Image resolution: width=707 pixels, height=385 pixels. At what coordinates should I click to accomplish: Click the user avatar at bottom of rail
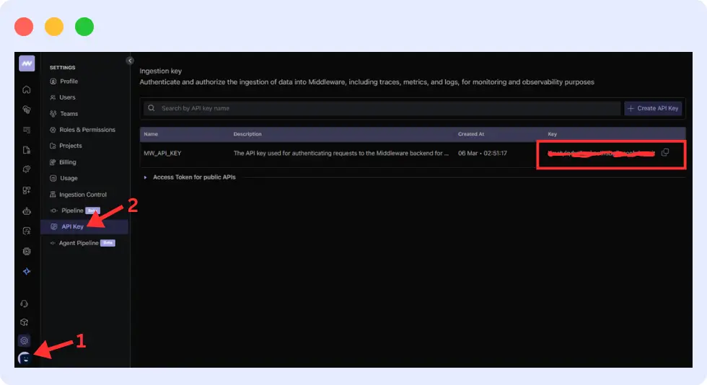click(25, 358)
